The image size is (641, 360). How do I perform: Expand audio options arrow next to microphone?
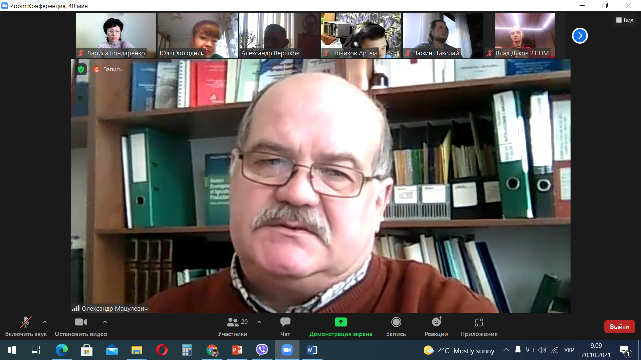point(45,322)
